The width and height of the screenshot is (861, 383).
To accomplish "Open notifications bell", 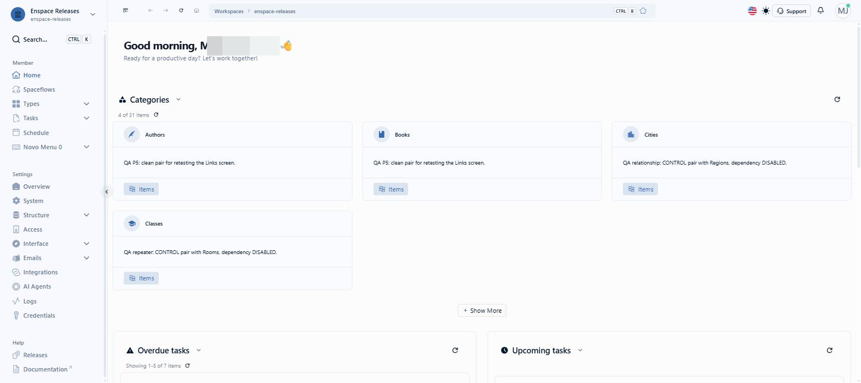I will point(821,10).
